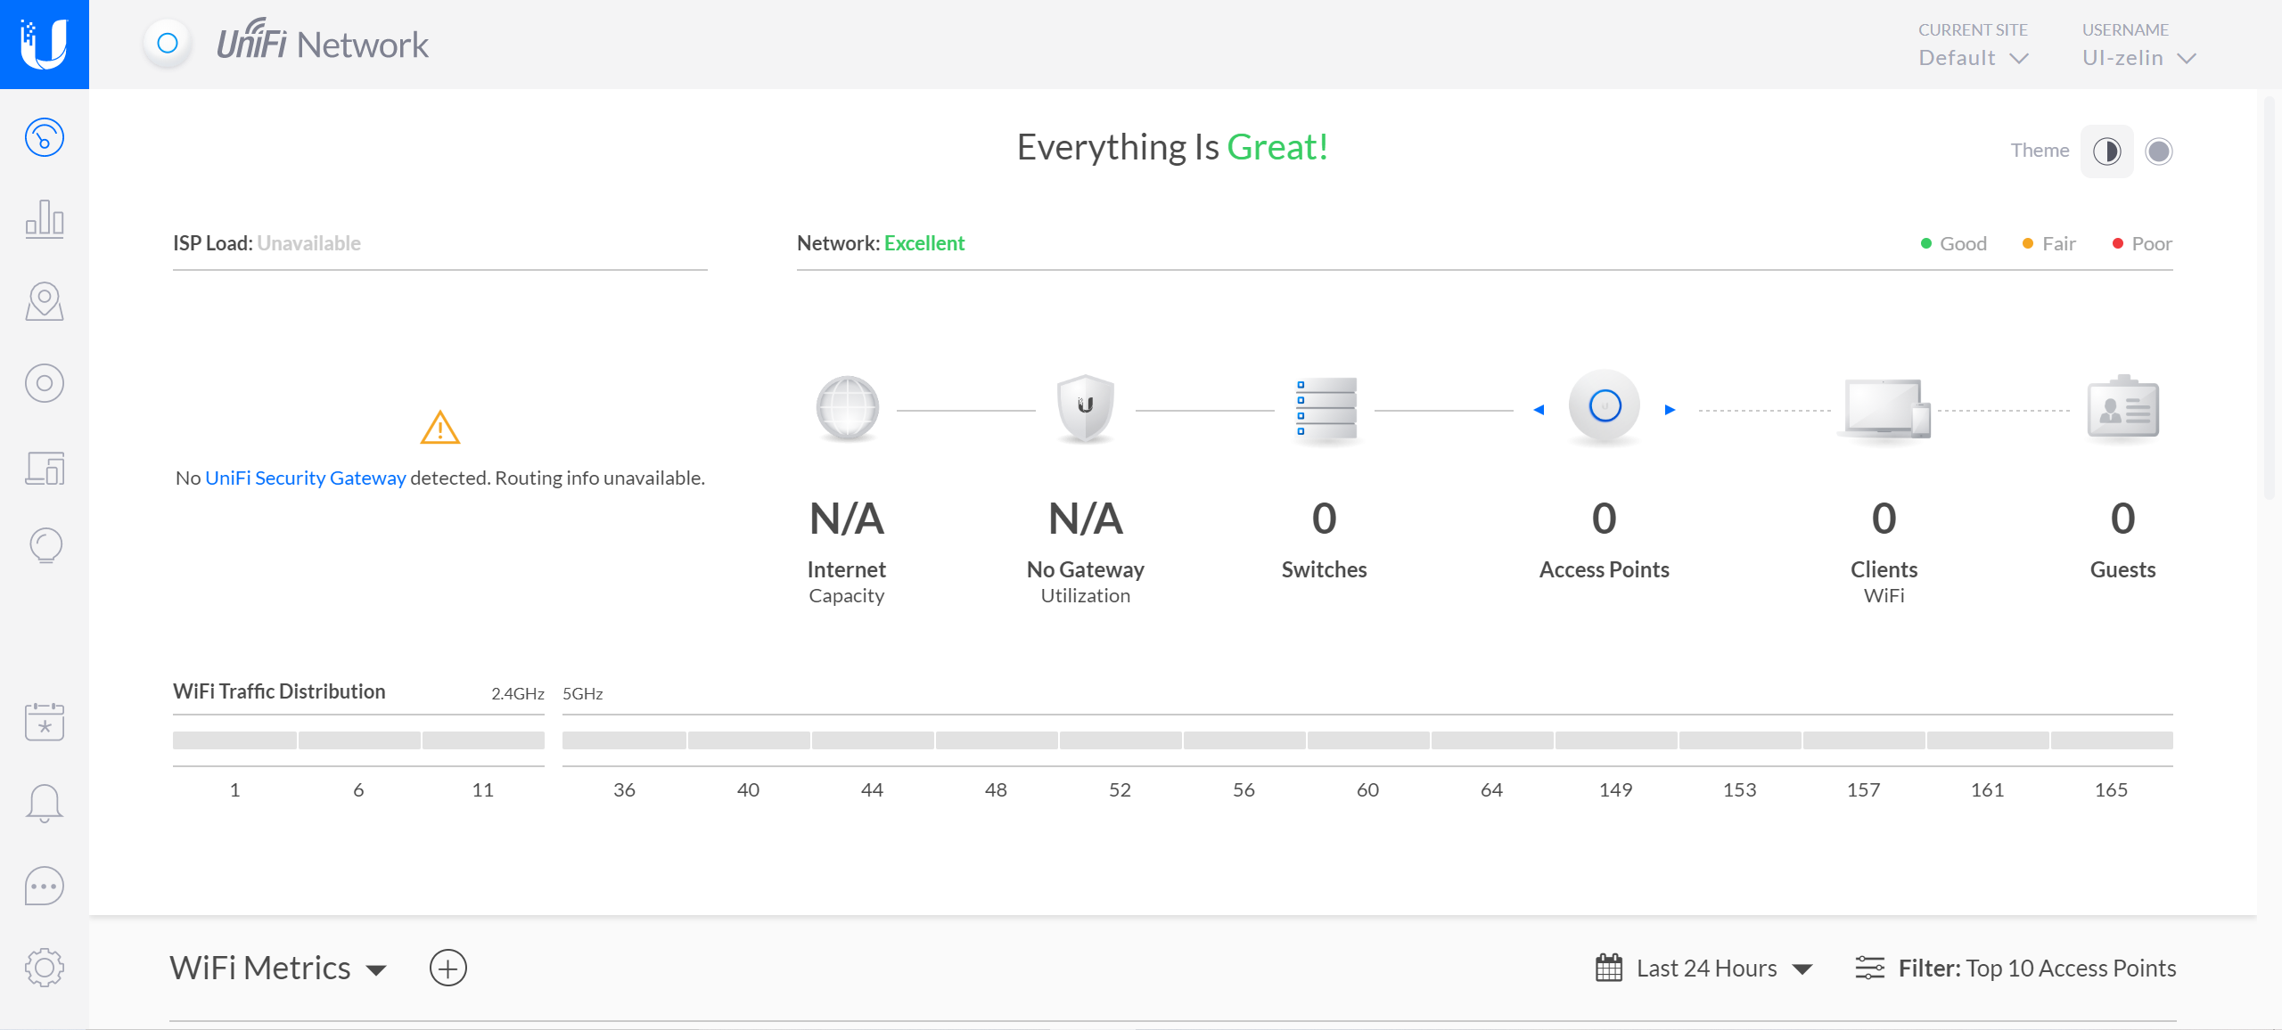Follow the UniFi Security Gateway link

[x=306, y=478]
